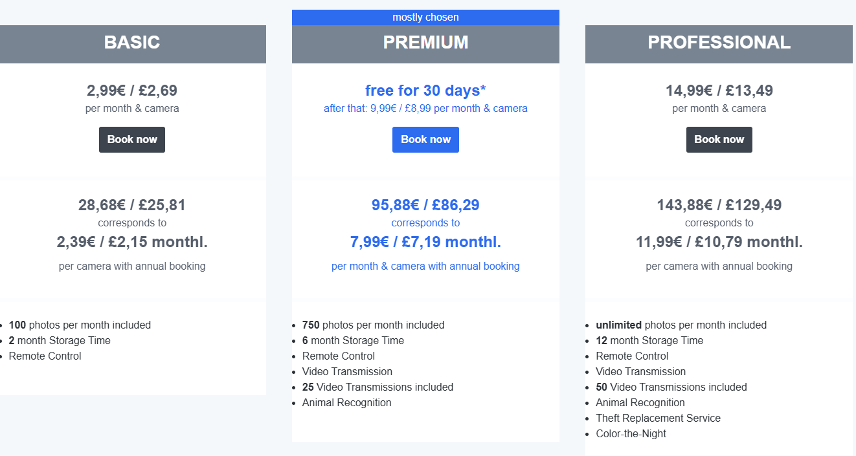856x456 pixels.
Task: Click the 7,99€ / £7,19 monthl. text
Action: pyautogui.click(x=425, y=243)
